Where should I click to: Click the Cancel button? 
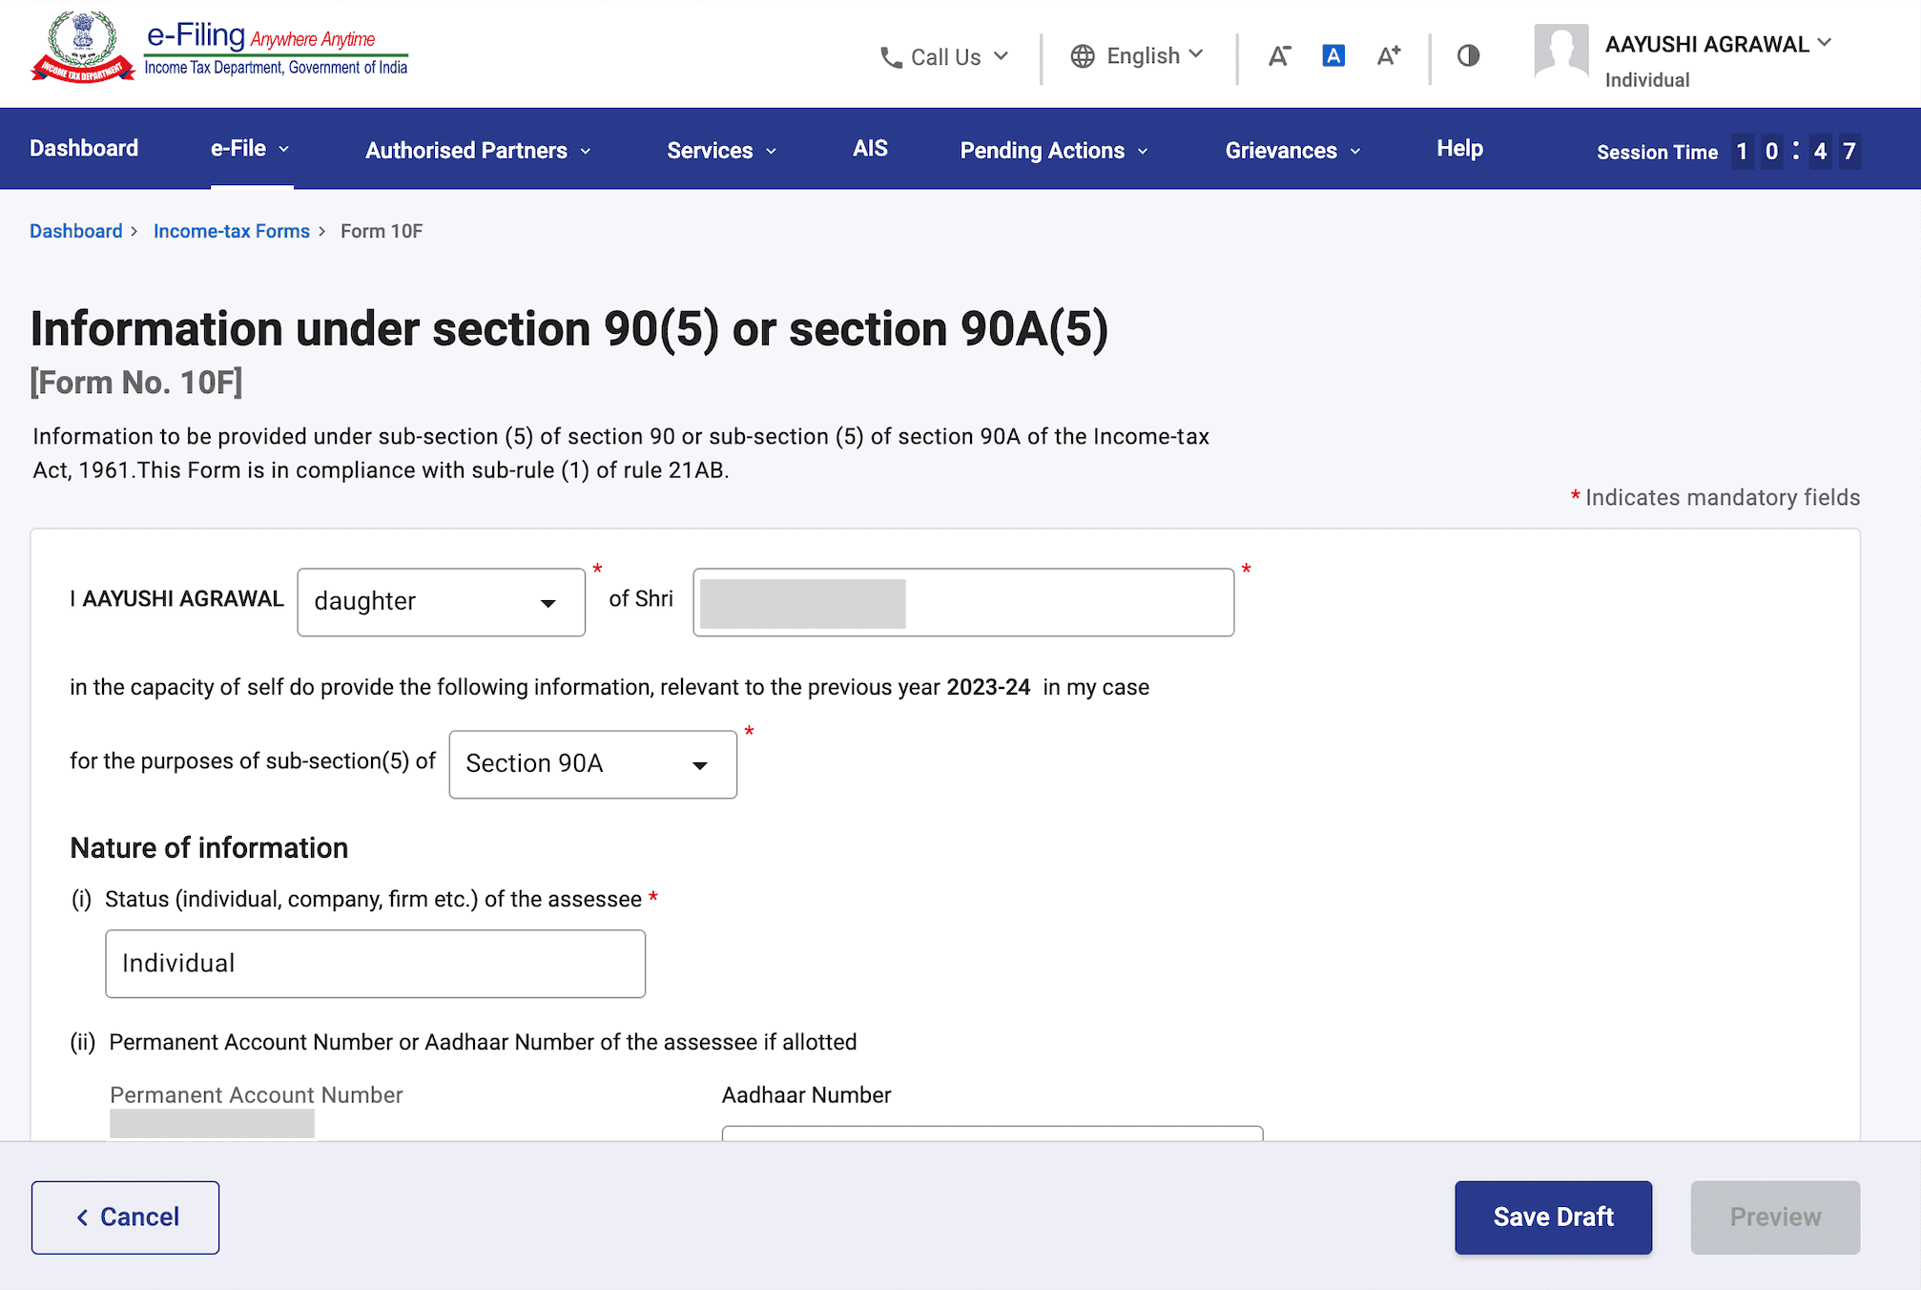tap(125, 1217)
